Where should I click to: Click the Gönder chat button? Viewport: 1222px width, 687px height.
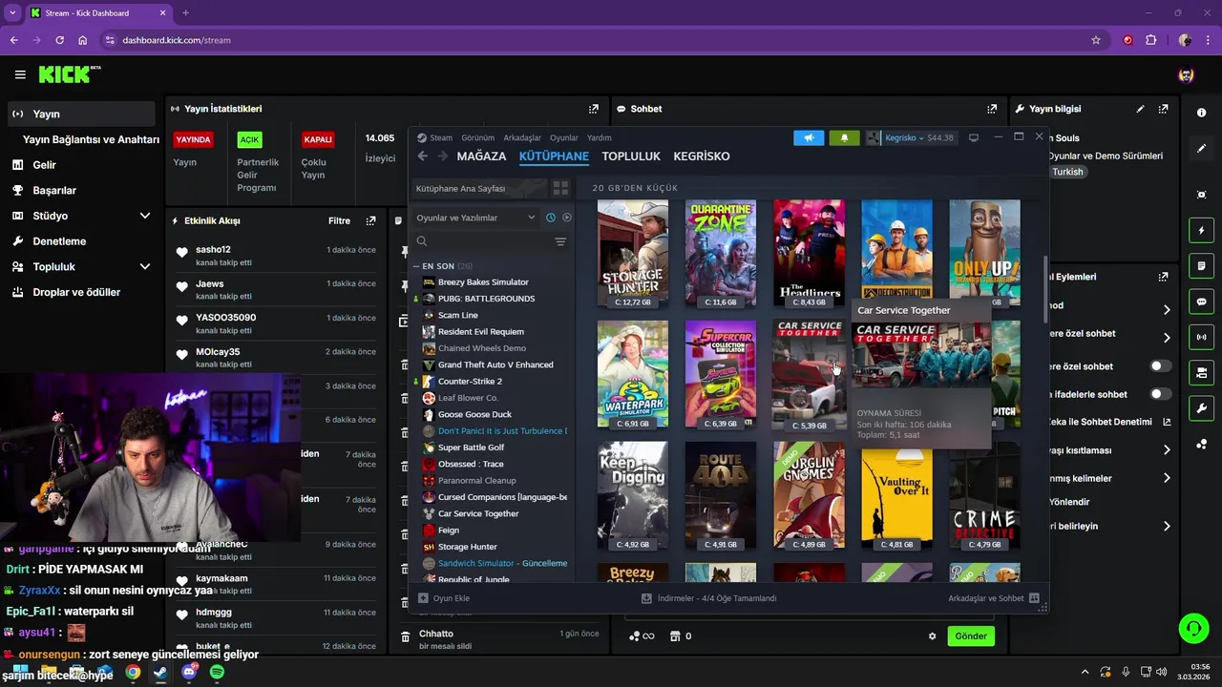tap(971, 636)
